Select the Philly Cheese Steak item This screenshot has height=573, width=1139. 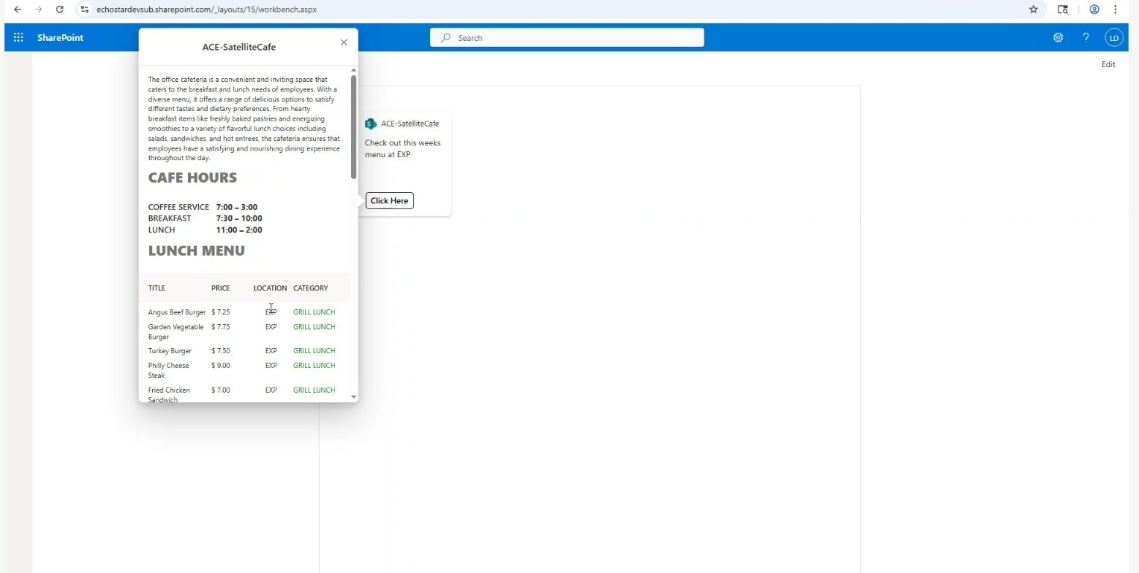(x=168, y=370)
